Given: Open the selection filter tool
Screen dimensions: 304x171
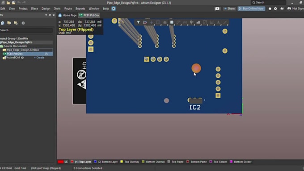Looking at the screenshot, I should [x=138, y=22].
